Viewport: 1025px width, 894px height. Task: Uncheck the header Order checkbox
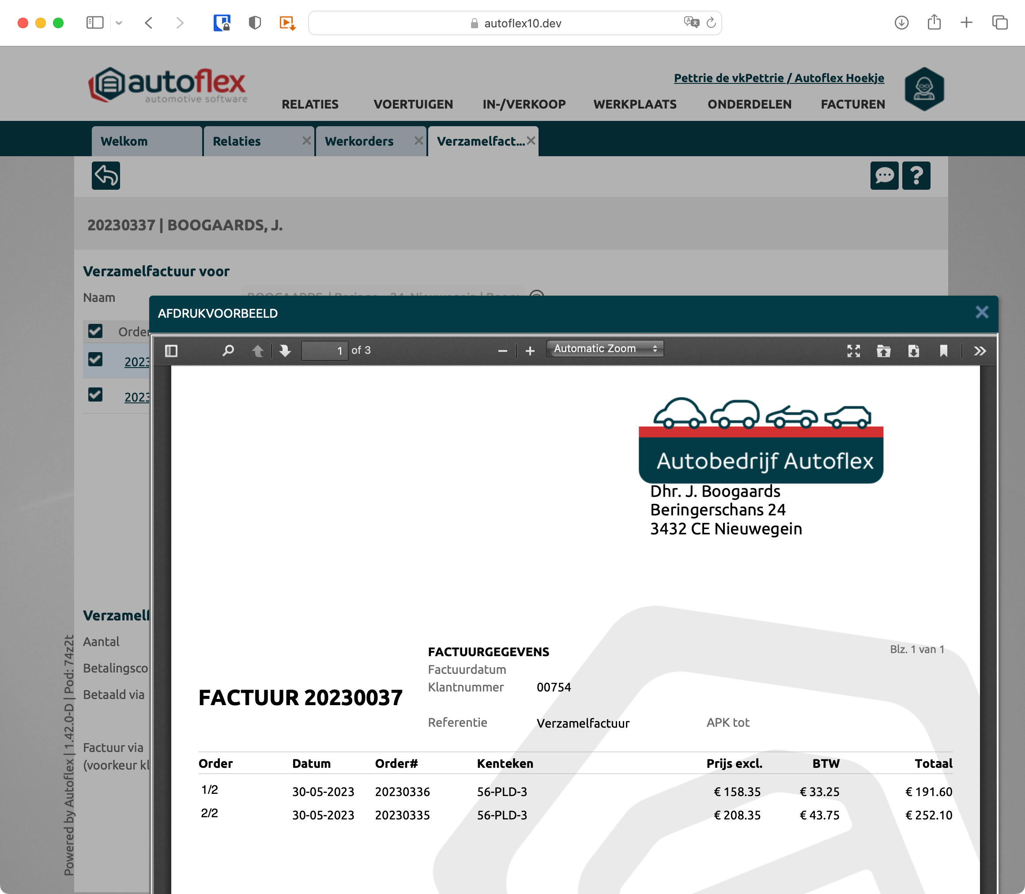point(95,331)
